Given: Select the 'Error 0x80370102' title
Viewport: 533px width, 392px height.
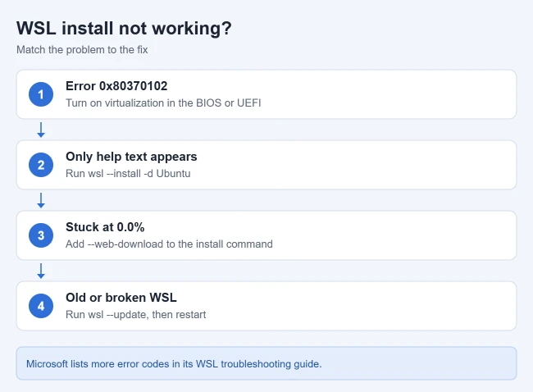Looking at the screenshot, I should [x=116, y=86].
